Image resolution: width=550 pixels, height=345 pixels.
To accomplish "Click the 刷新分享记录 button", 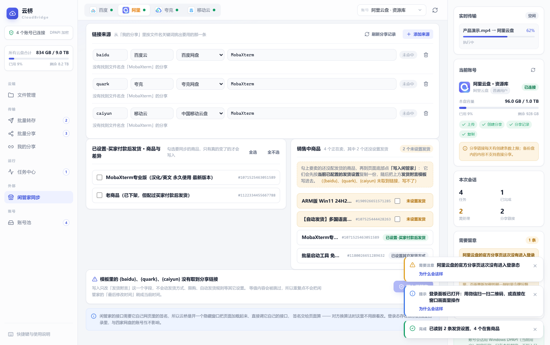I will tap(380, 34).
